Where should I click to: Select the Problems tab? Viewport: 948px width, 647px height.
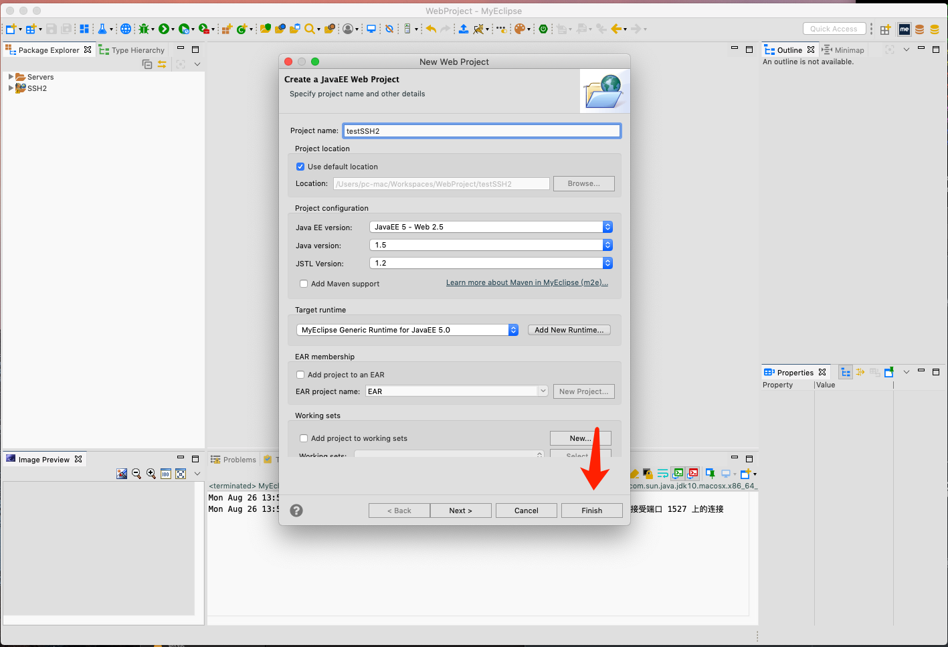click(233, 460)
